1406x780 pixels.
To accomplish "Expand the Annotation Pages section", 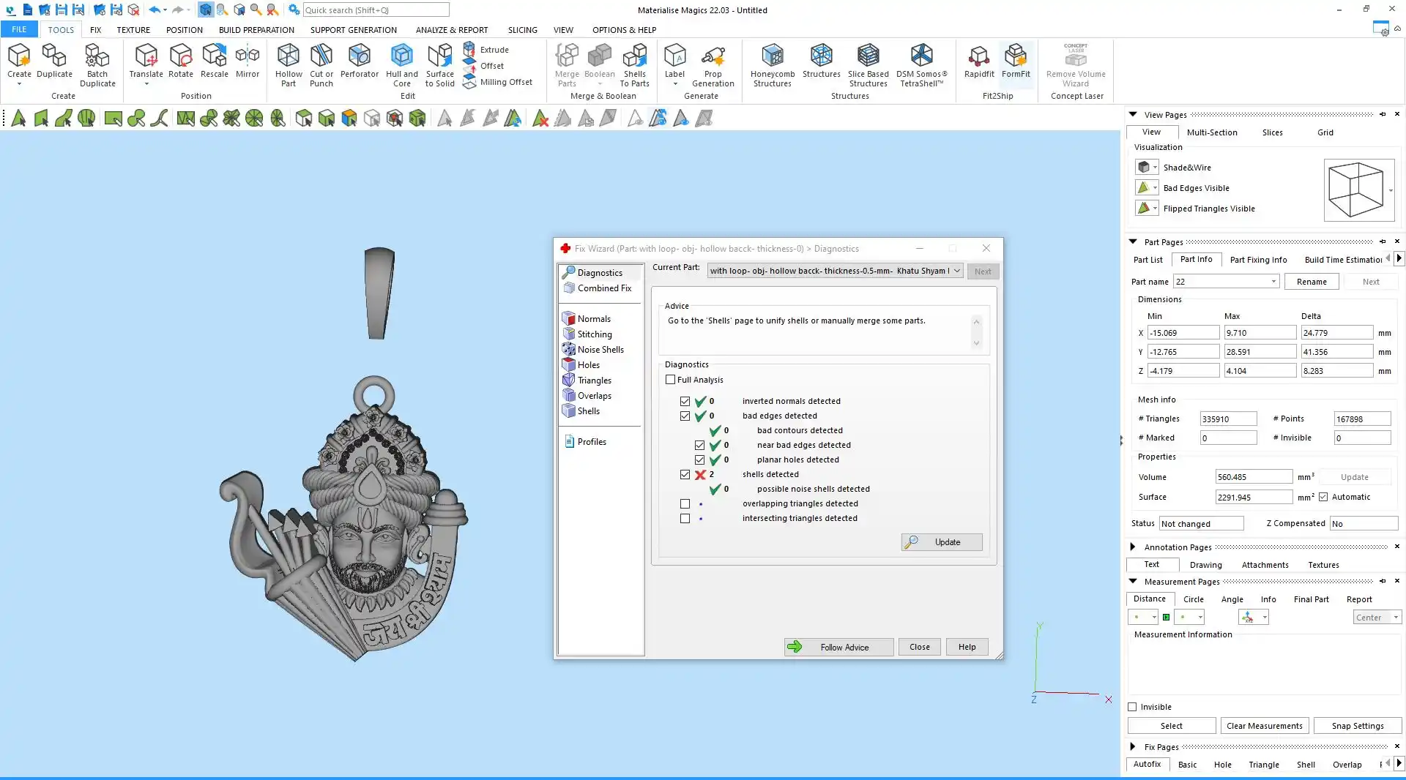I will pyautogui.click(x=1132, y=547).
